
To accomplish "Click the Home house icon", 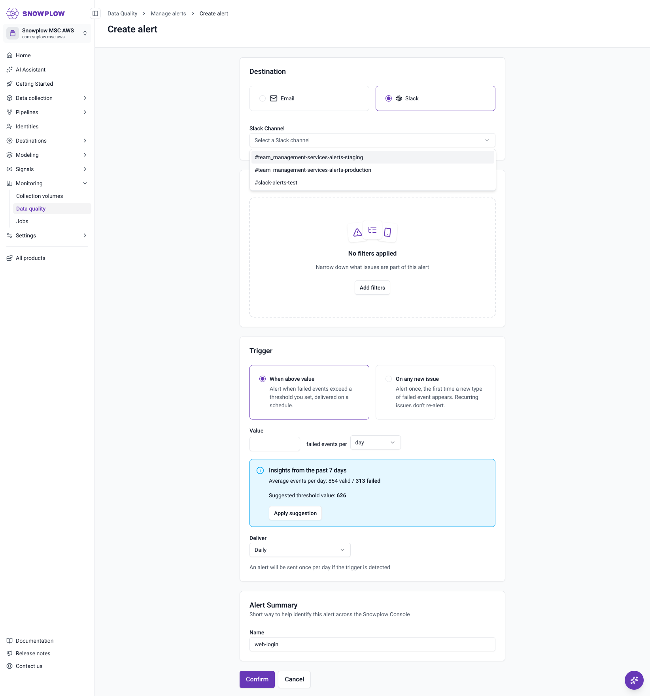I will pos(9,55).
